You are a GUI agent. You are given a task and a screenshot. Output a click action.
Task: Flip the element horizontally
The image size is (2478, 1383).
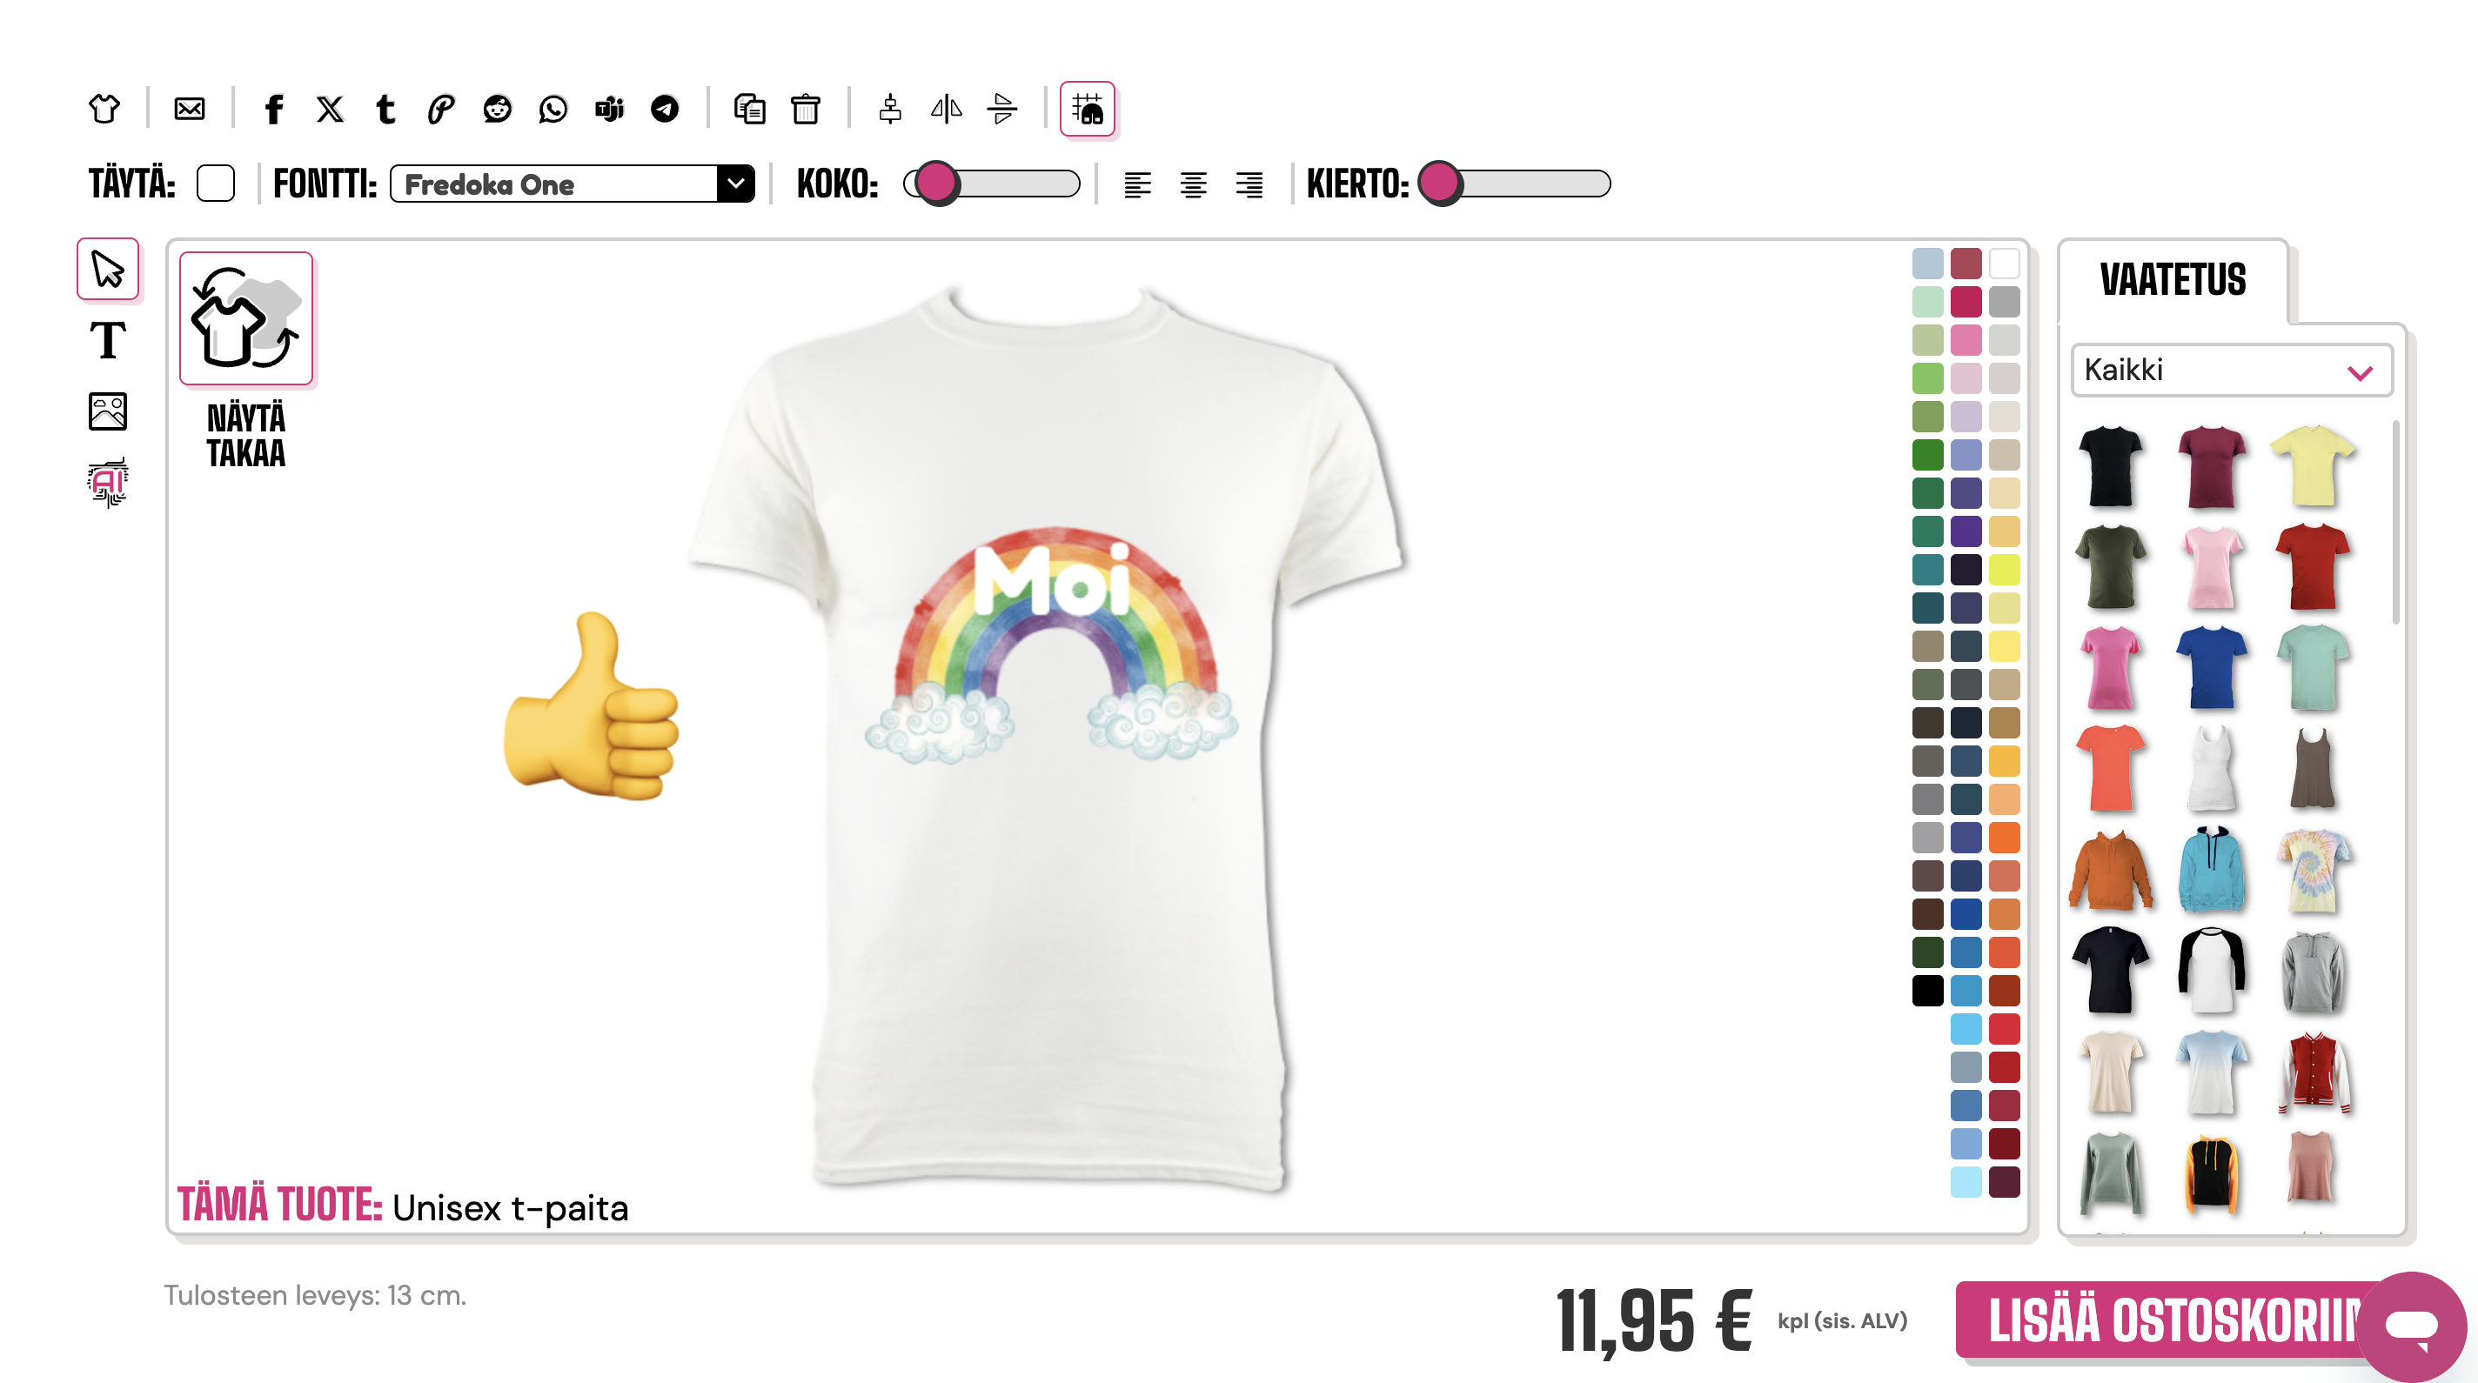946,109
